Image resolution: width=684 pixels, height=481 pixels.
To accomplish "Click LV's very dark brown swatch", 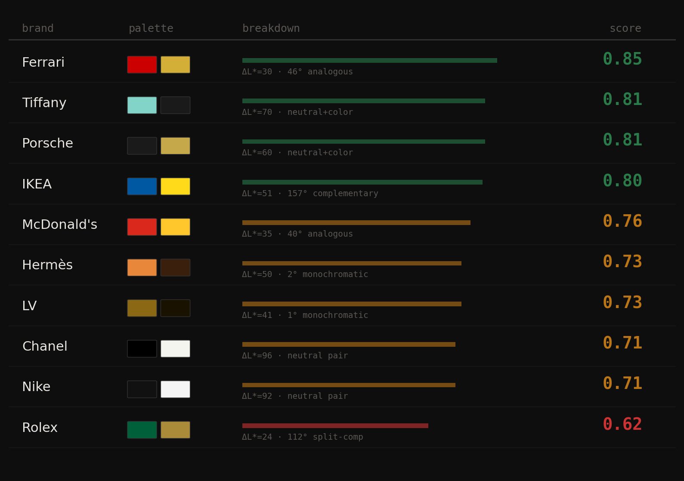I will coord(175,308).
